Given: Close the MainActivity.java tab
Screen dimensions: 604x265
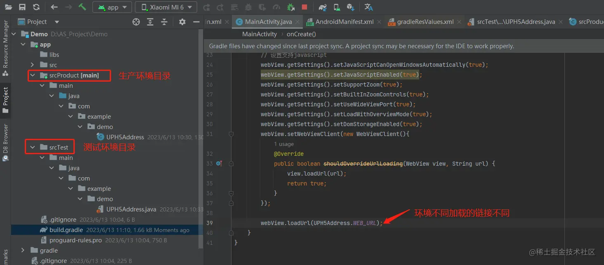Looking at the screenshot, I should click(298, 22).
